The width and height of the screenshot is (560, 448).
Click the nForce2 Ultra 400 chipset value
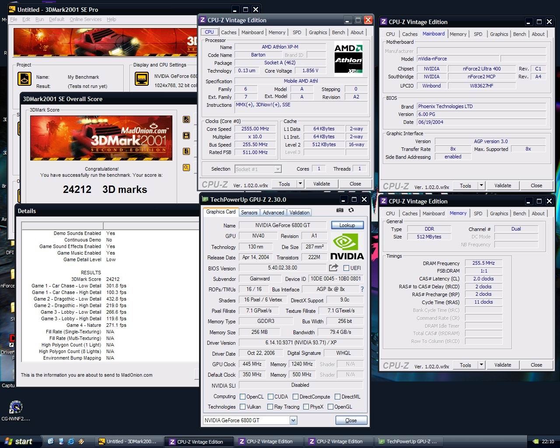point(482,69)
